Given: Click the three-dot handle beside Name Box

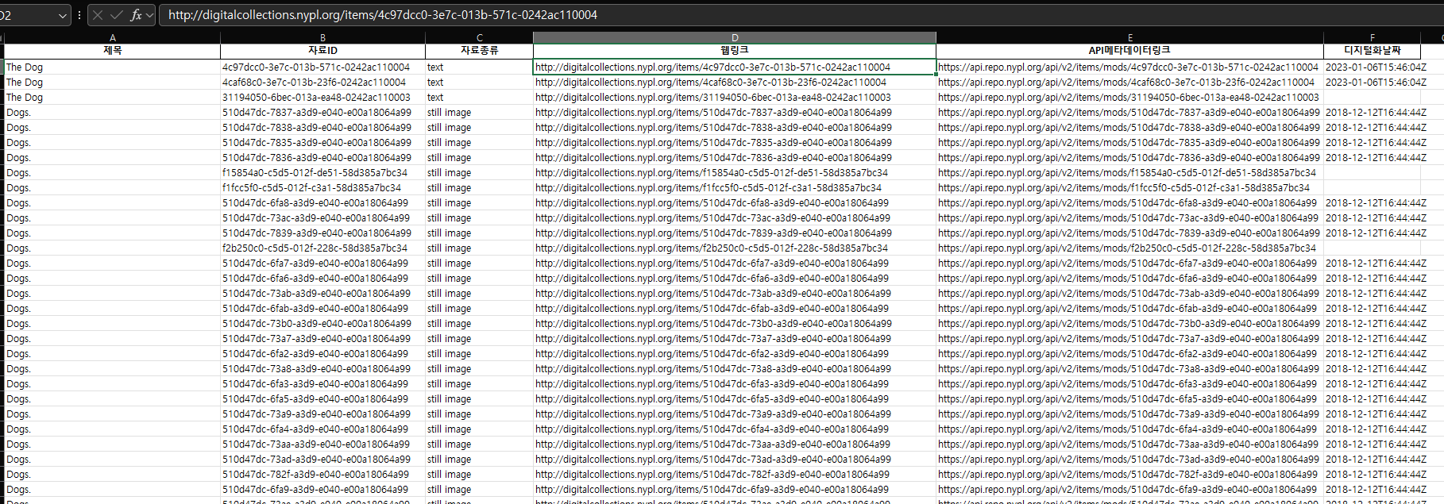Looking at the screenshot, I should click(79, 15).
